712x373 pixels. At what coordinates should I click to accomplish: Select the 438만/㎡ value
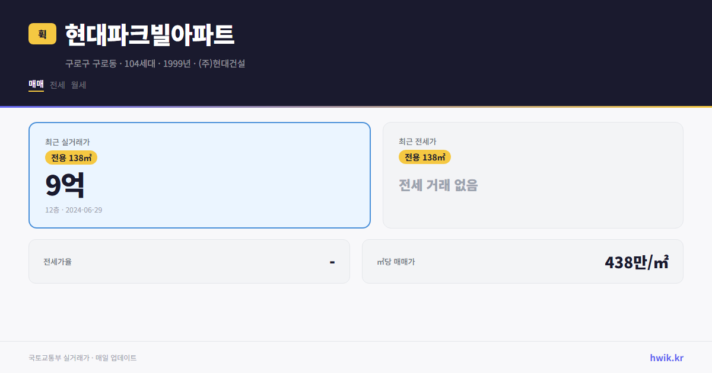click(636, 261)
